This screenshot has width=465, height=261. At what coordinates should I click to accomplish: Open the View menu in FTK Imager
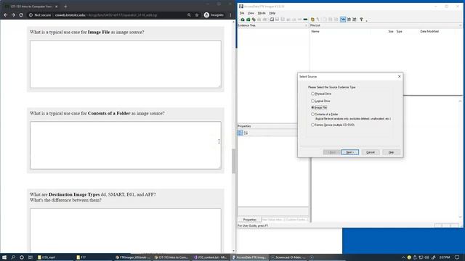coord(251,13)
